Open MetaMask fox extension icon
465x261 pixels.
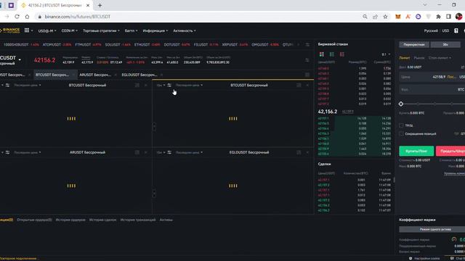pyautogui.click(x=398, y=17)
